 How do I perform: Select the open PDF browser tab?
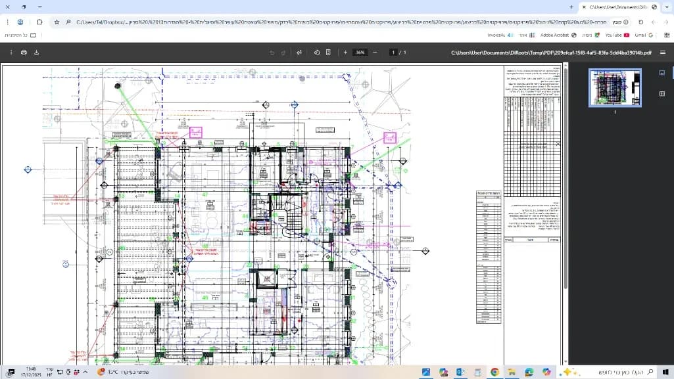(x=618, y=7)
